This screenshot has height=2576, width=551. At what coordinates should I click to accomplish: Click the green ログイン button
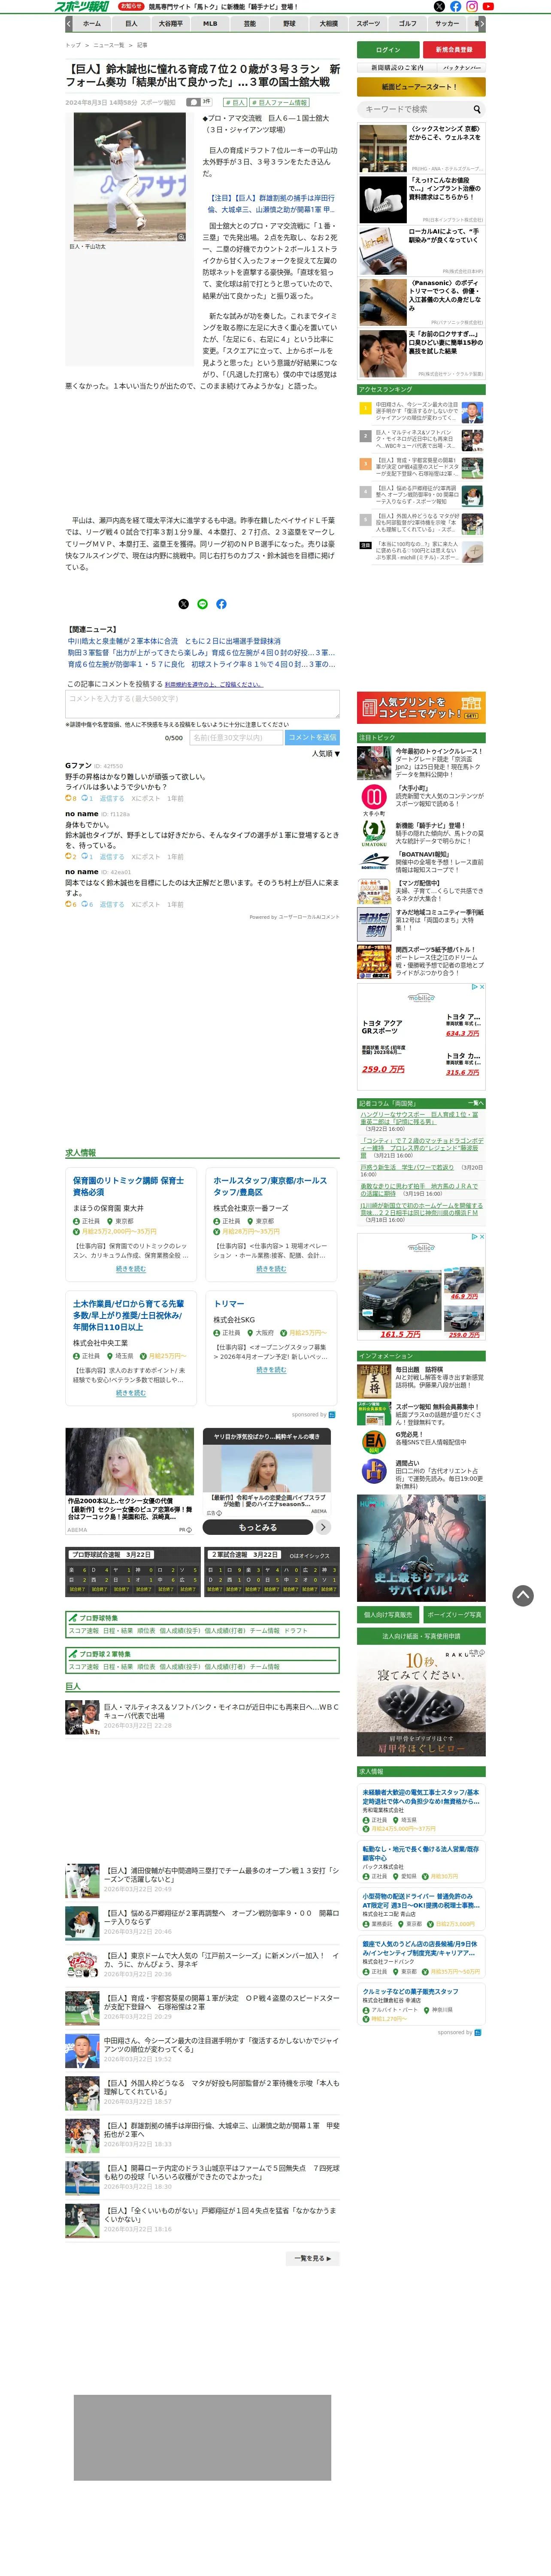pyautogui.click(x=388, y=49)
